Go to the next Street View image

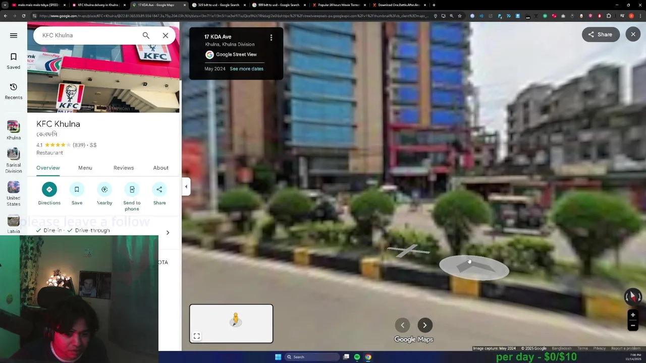click(425, 325)
